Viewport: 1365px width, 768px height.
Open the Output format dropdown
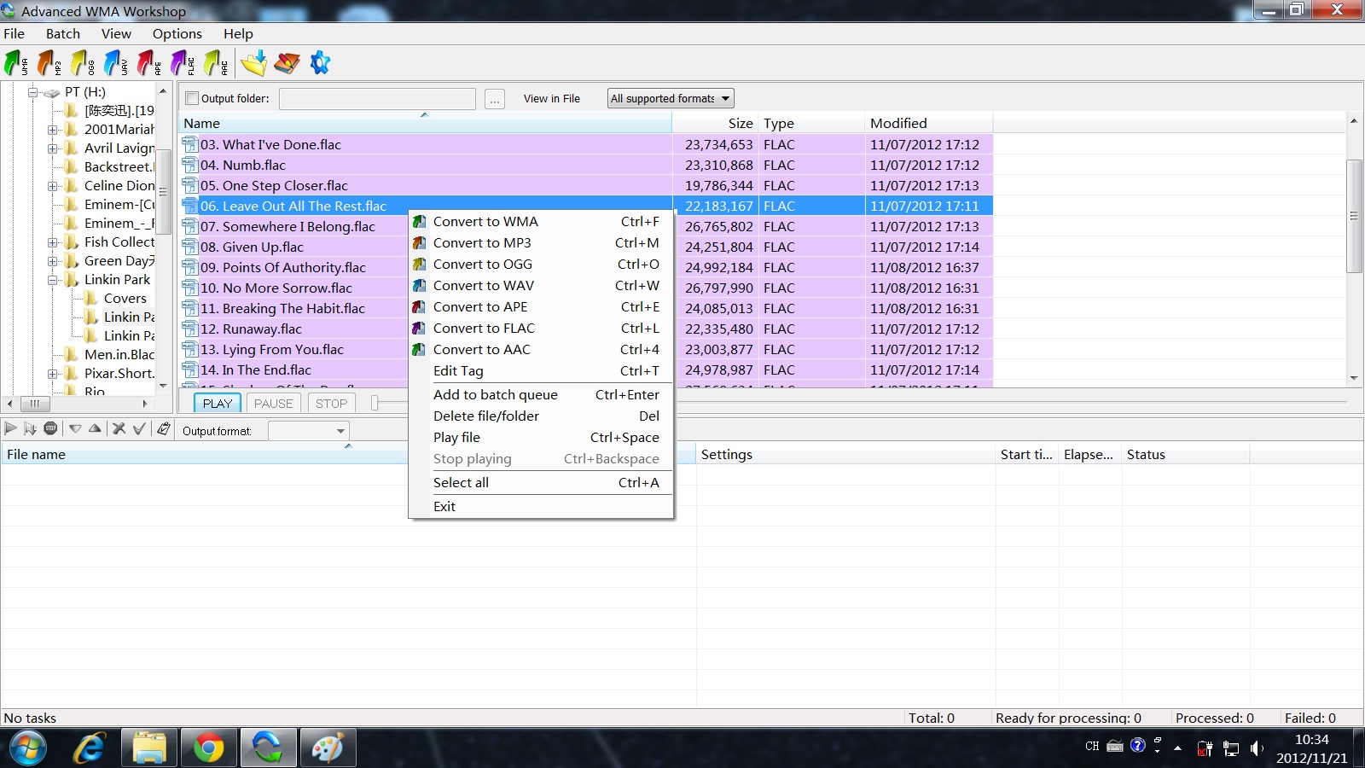[308, 431]
